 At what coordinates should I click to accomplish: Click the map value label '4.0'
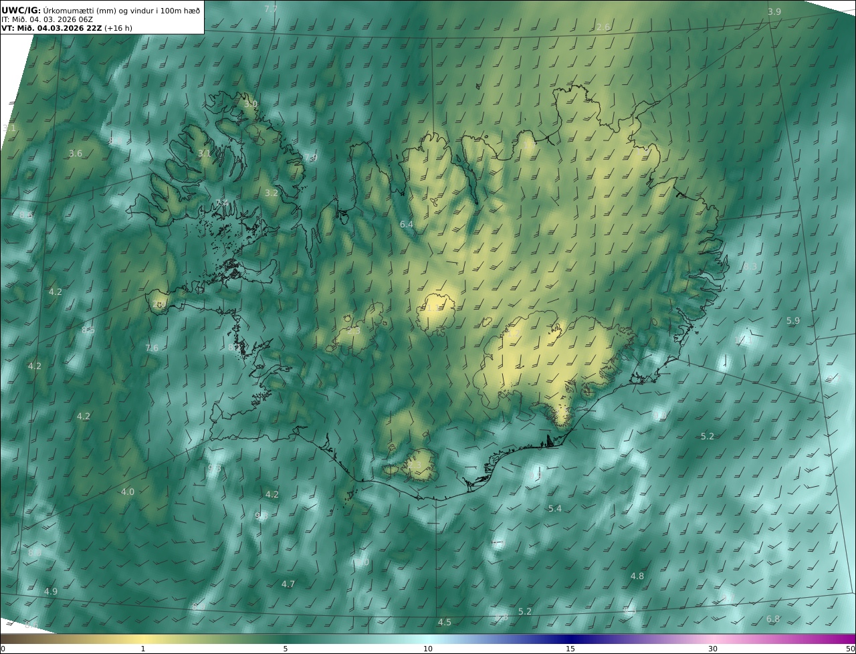[127, 492]
